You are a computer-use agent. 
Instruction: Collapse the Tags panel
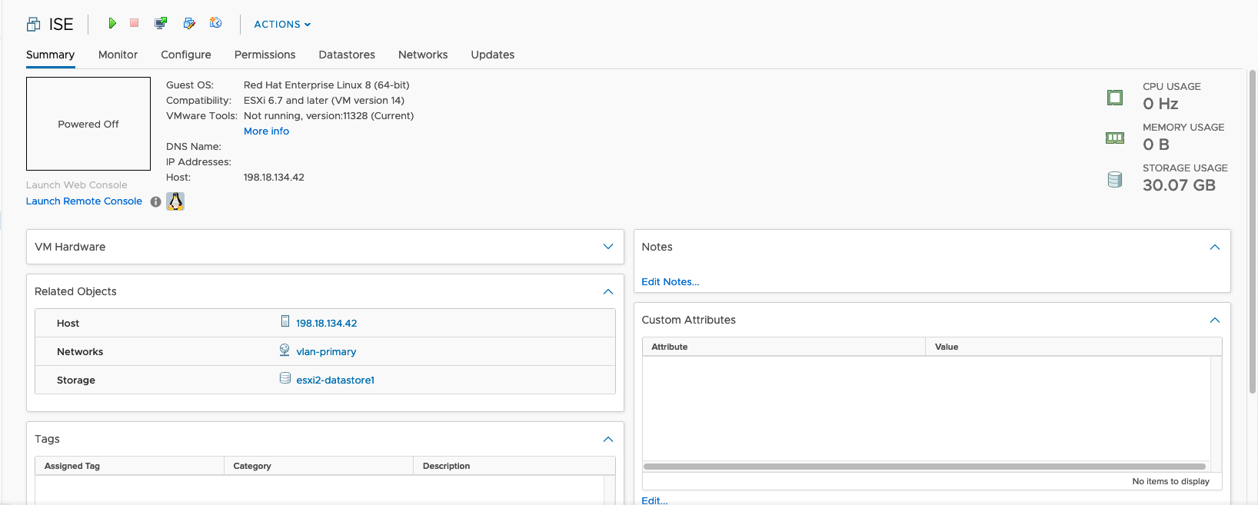607,439
